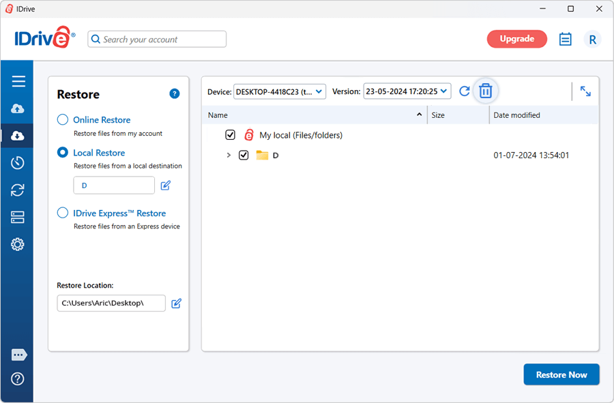Screen dimensions: 614x403
Task: Select Online Restore radio button
Action: tap(63, 119)
